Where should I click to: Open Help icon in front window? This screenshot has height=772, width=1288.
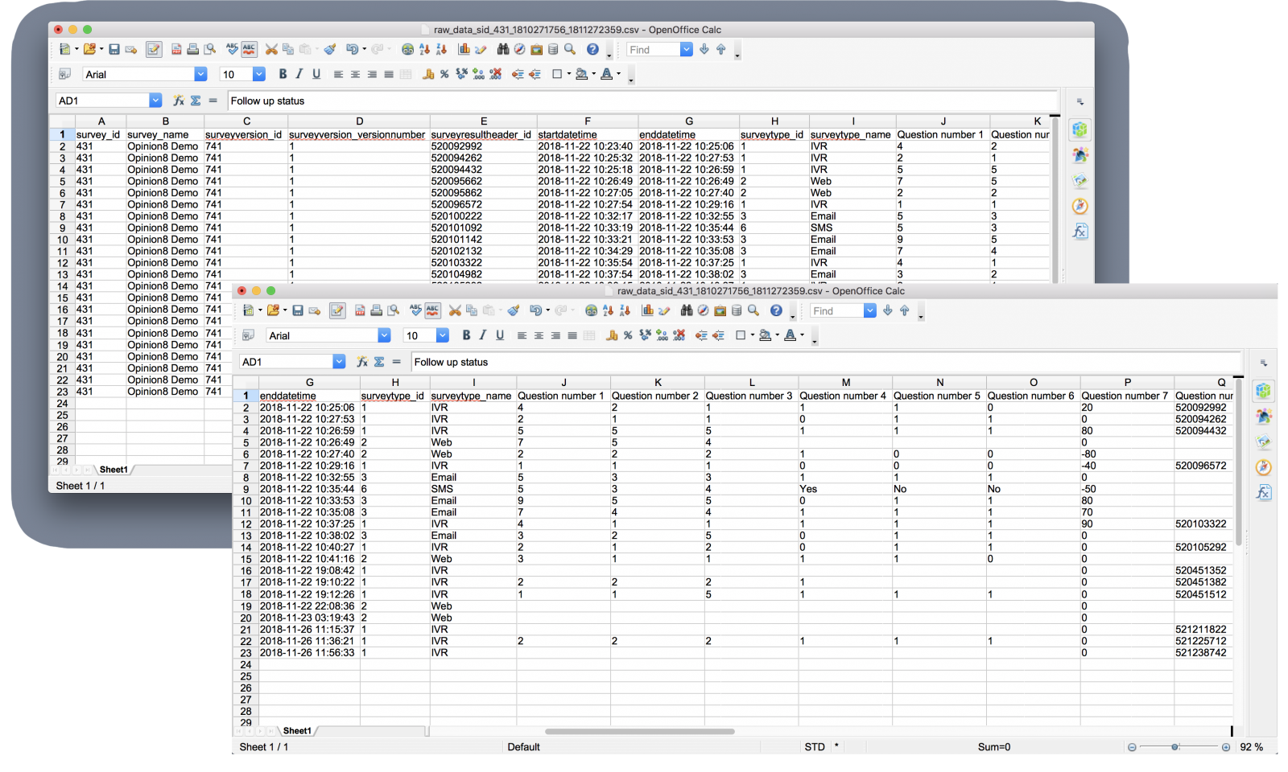(776, 311)
